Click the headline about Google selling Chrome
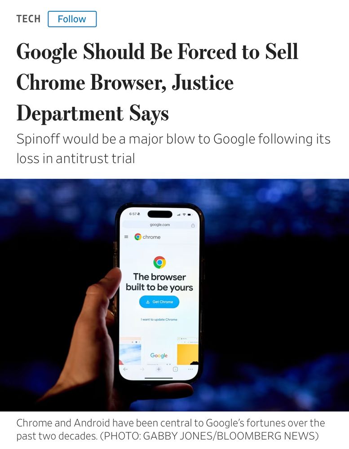Viewport: 349px width, 449px height. [x=157, y=82]
